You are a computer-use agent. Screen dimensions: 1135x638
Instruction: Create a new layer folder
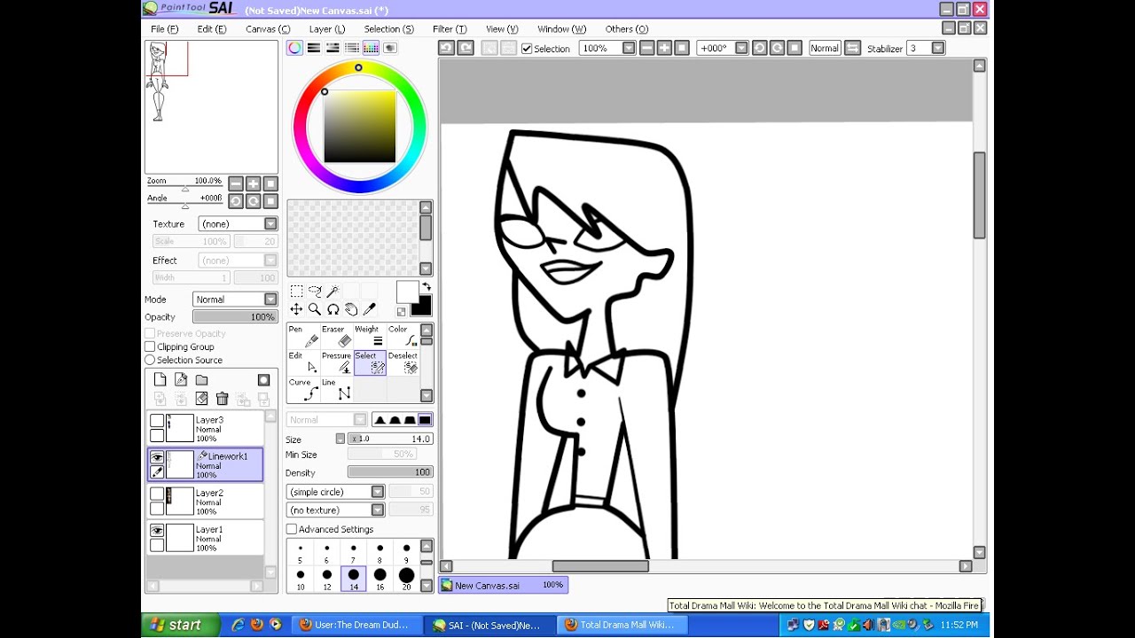click(202, 380)
